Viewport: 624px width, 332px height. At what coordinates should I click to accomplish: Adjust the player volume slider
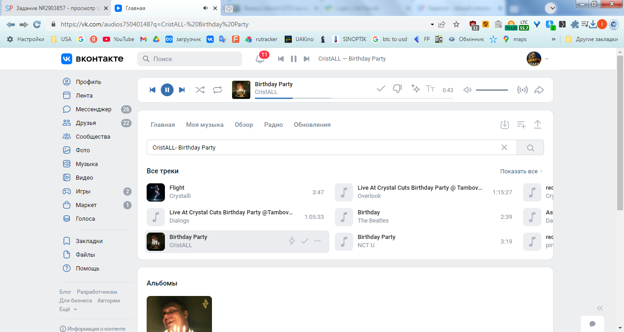[492, 90]
